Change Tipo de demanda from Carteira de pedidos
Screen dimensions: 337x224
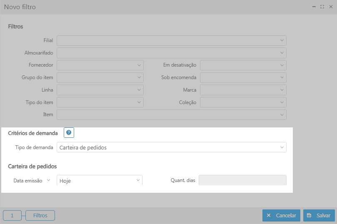[x=171, y=147]
